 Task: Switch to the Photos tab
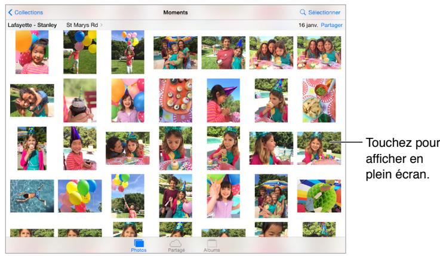[x=139, y=246]
